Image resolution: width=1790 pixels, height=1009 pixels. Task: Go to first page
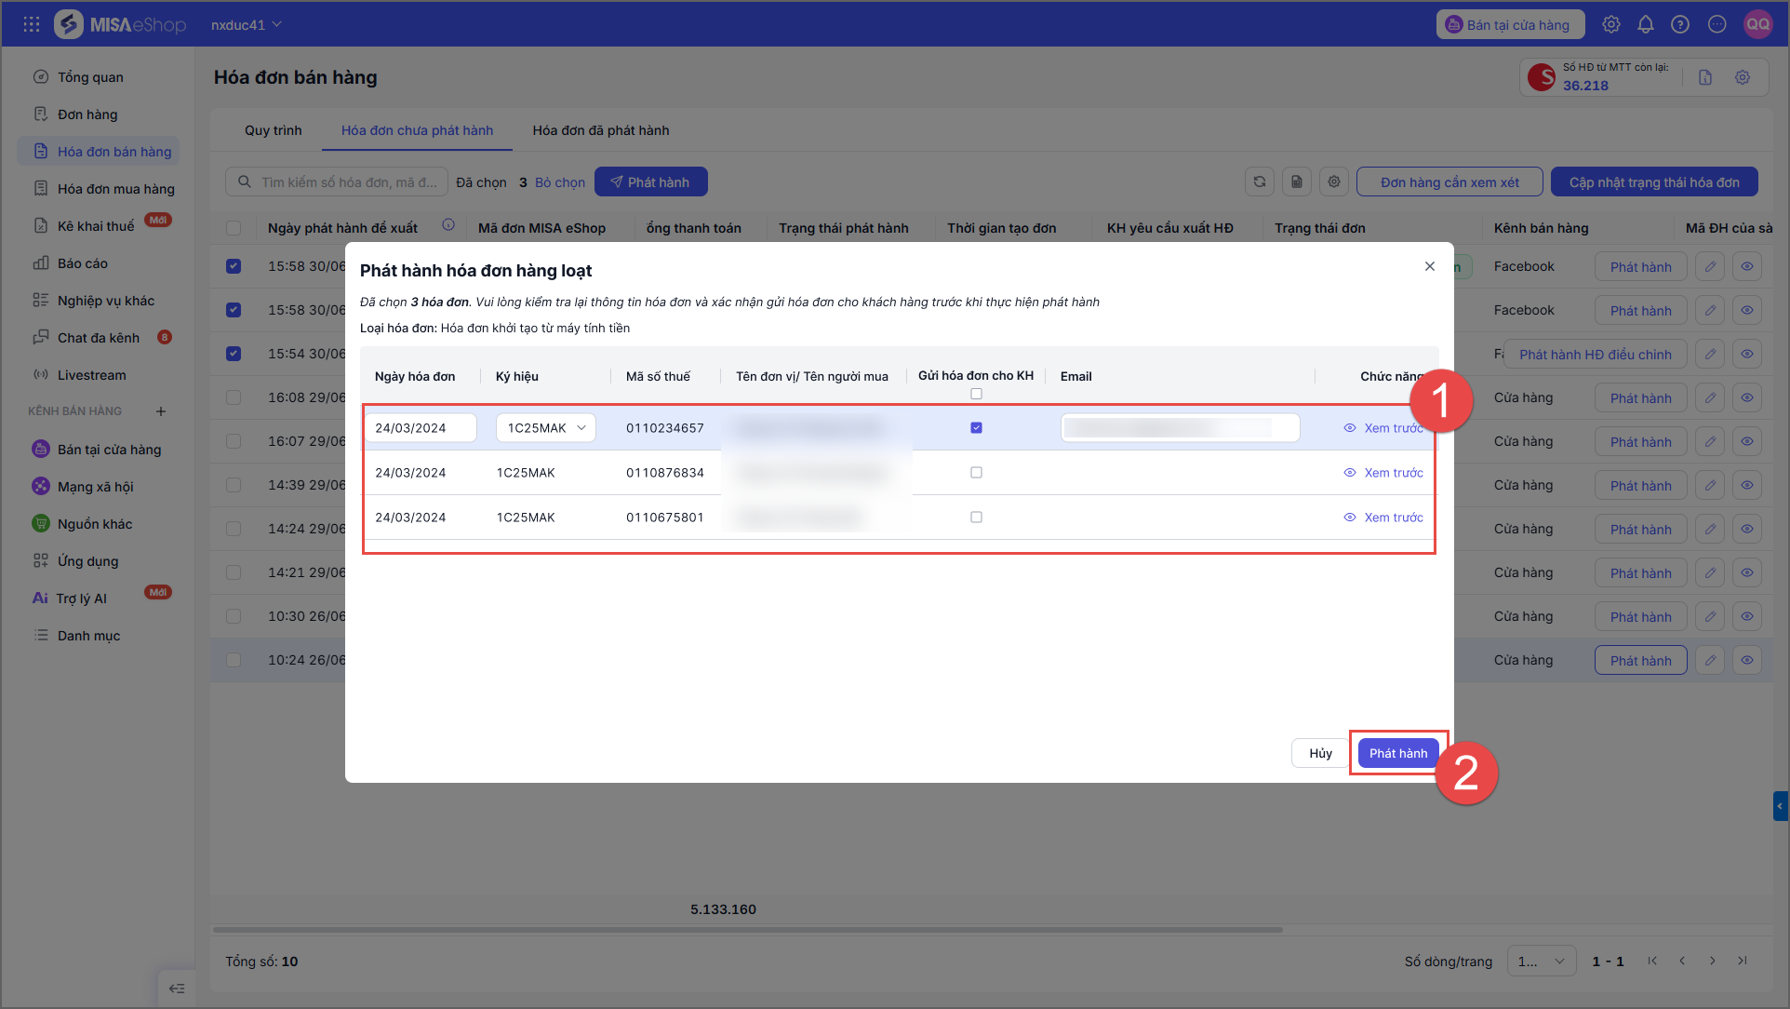(1652, 961)
